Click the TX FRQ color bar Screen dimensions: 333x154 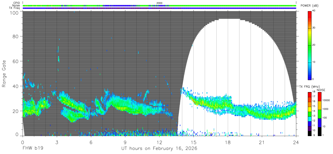point(309,114)
